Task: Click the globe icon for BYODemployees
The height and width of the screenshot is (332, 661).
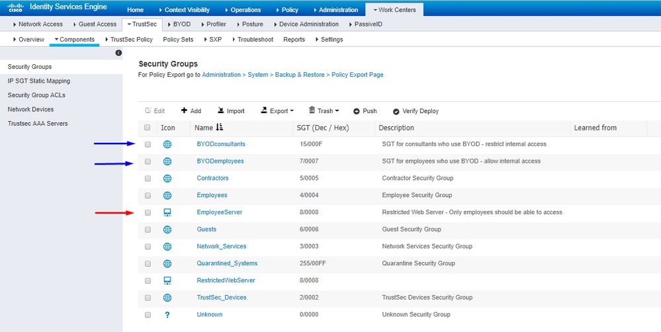Action: (167, 161)
